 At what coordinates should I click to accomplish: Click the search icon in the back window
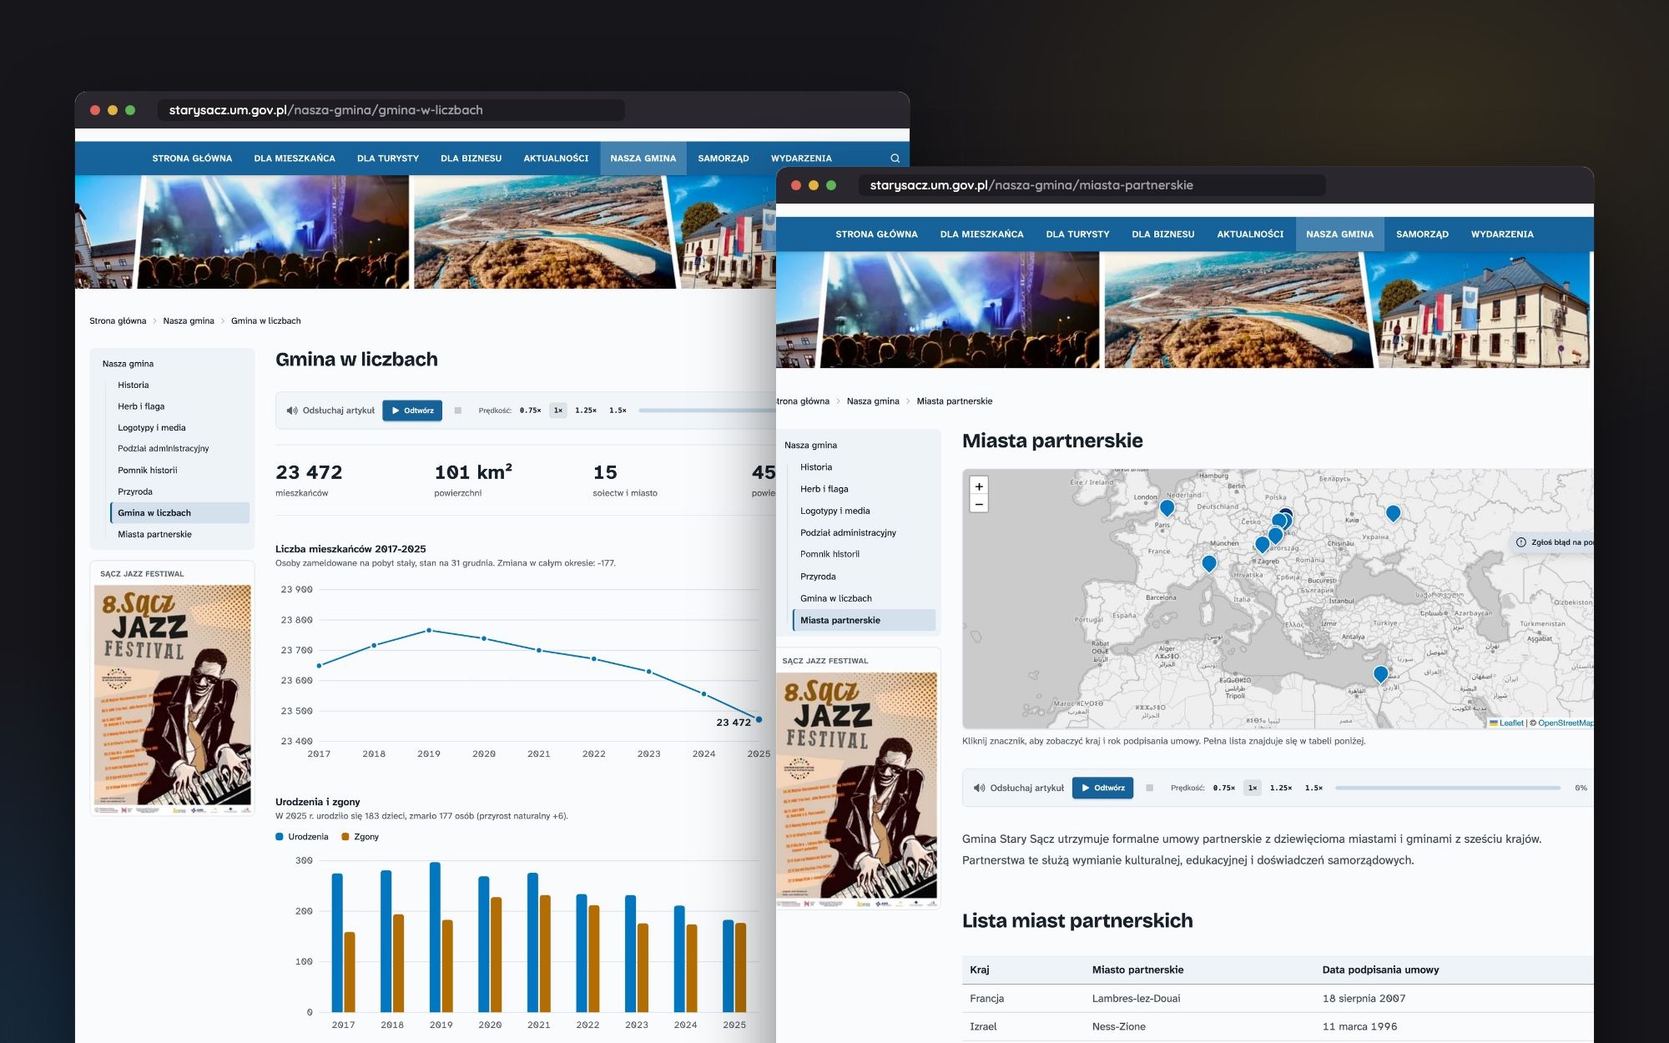[895, 159]
